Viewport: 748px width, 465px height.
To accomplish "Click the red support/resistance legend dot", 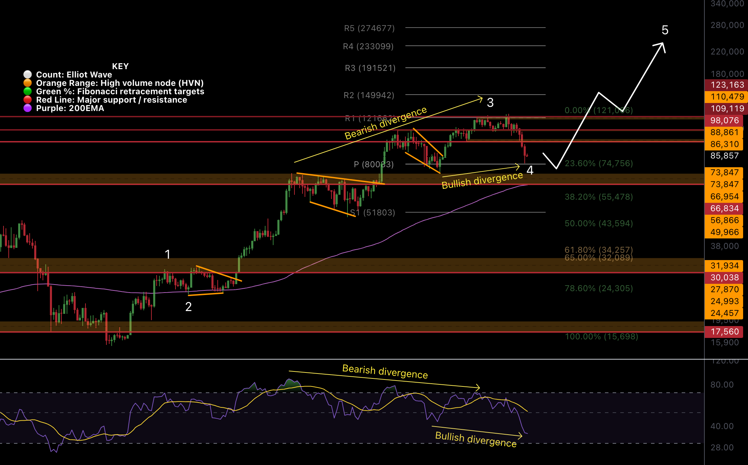I will tap(28, 100).
